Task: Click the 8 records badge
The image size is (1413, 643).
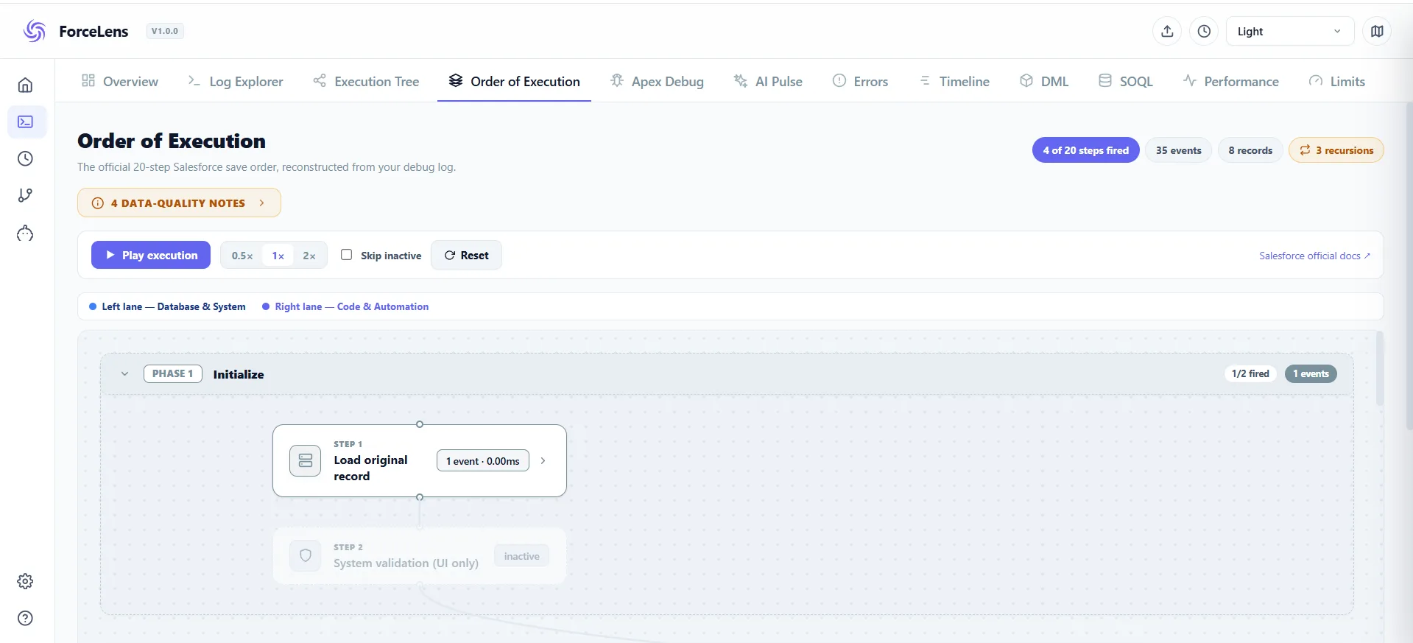Action: (x=1250, y=150)
